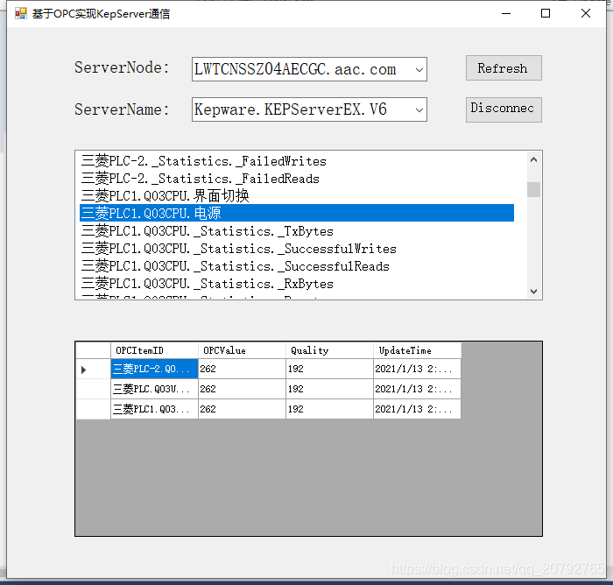Click UpdateTime cell in 三菱PLC-2 row
Screen dimensions: 613x585
[417, 369]
